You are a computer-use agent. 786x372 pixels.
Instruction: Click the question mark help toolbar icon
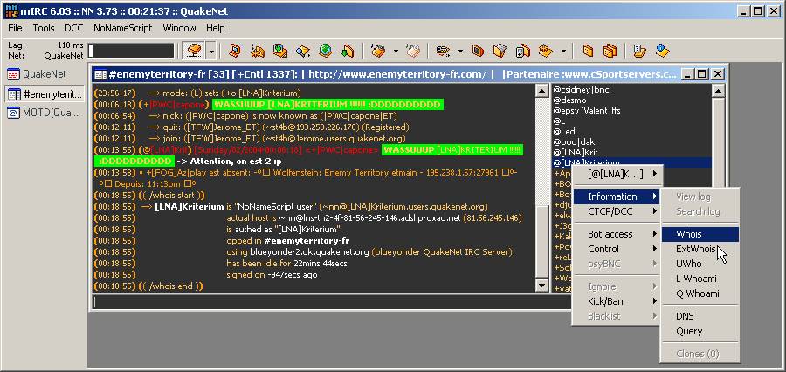point(639,51)
